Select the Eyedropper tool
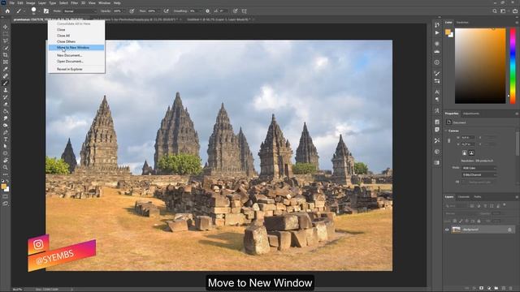The image size is (520, 292). point(6,69)
